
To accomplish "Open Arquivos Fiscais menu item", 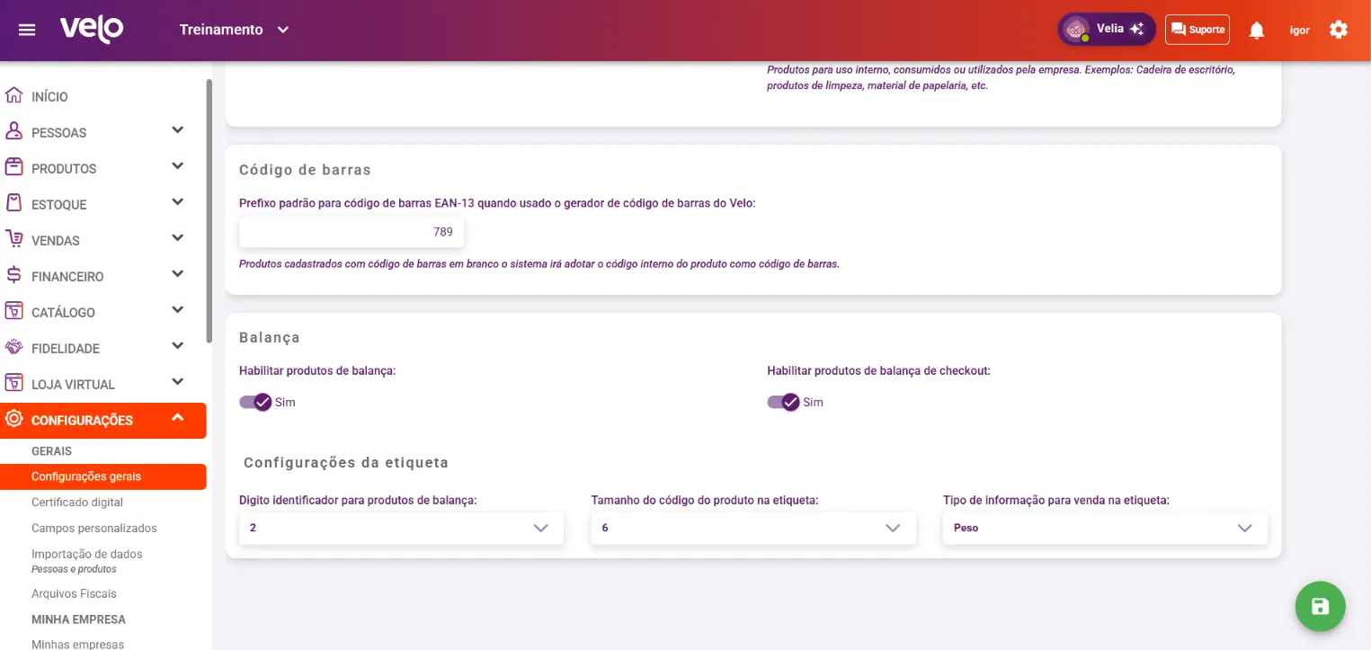I will coord(74,594).
